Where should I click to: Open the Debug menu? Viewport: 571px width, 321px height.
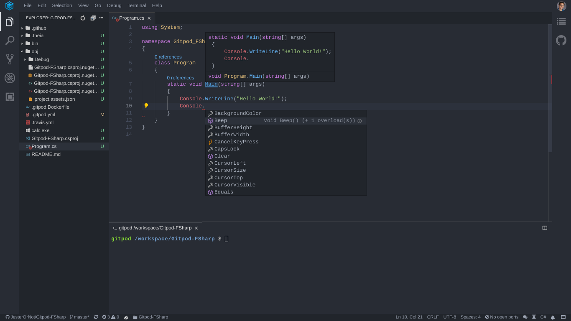coord(114,5)
